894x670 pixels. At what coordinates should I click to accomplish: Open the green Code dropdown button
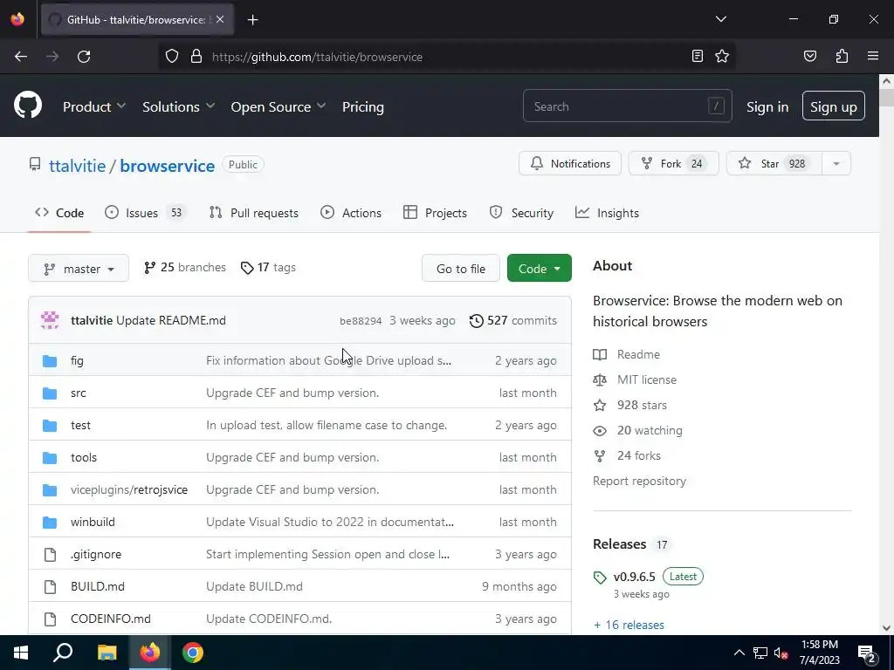(x=539, y=269)
